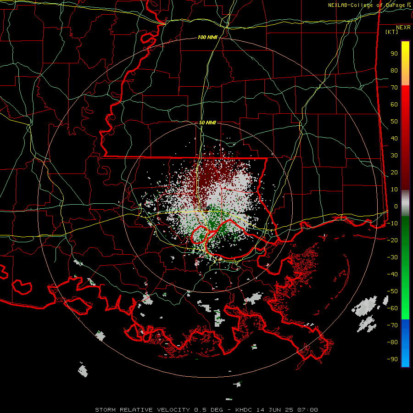Image resolution: width=413 pixels, height=413 pixels.
Task: Click the "-50" value on the velocity scale
Action: (x=392, y=291)
